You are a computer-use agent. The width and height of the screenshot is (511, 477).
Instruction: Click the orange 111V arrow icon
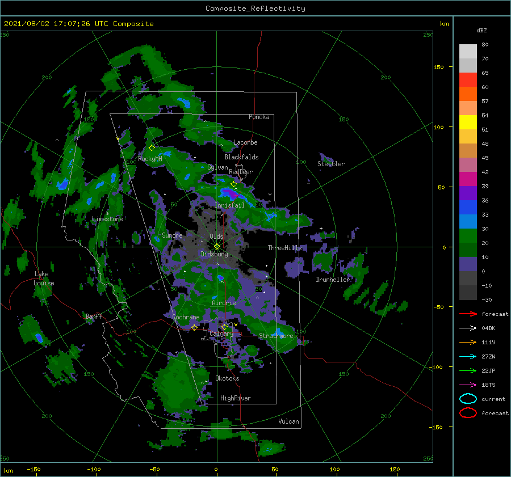point(468,342)
